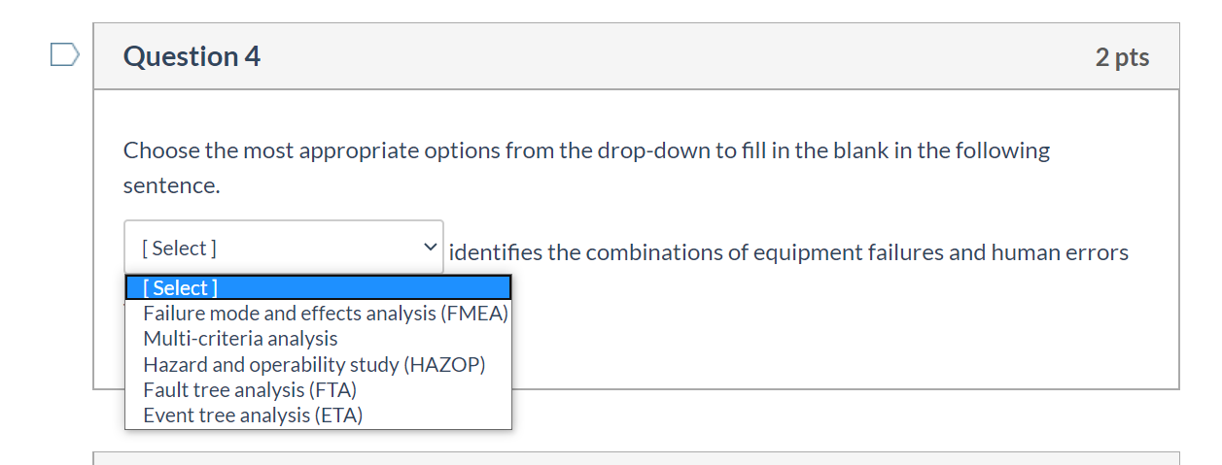The width and height of the screenshot is (1222, 465).
Task: Select Event tree analysis (ETA) option
Action: click(x=253, y=415)
